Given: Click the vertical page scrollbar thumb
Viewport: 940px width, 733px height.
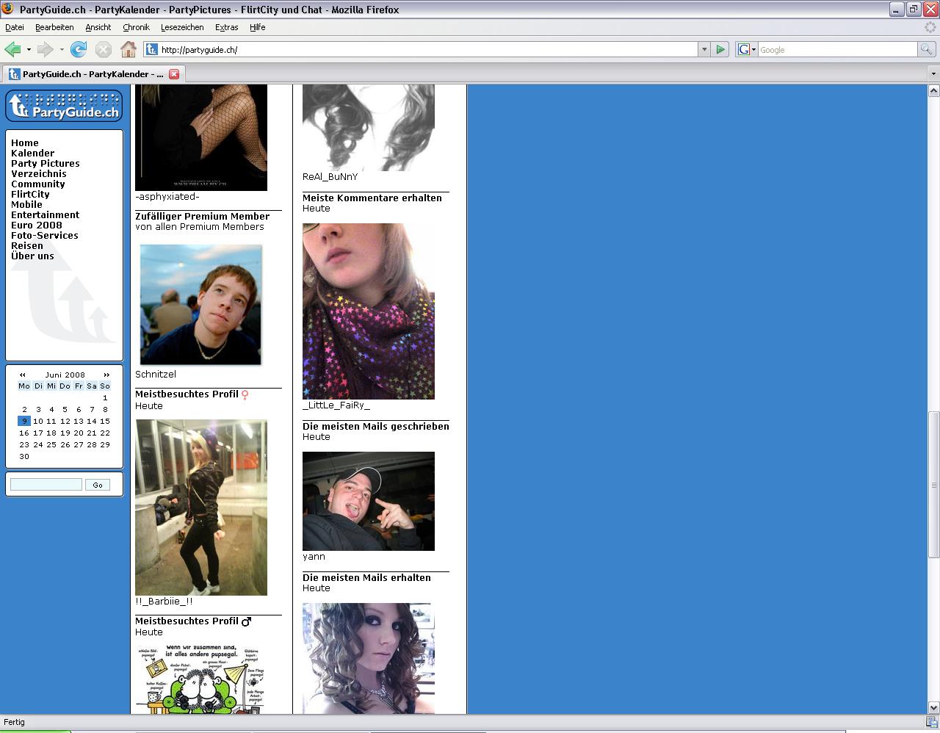Looking at the screenshot, I should [933, 485].
